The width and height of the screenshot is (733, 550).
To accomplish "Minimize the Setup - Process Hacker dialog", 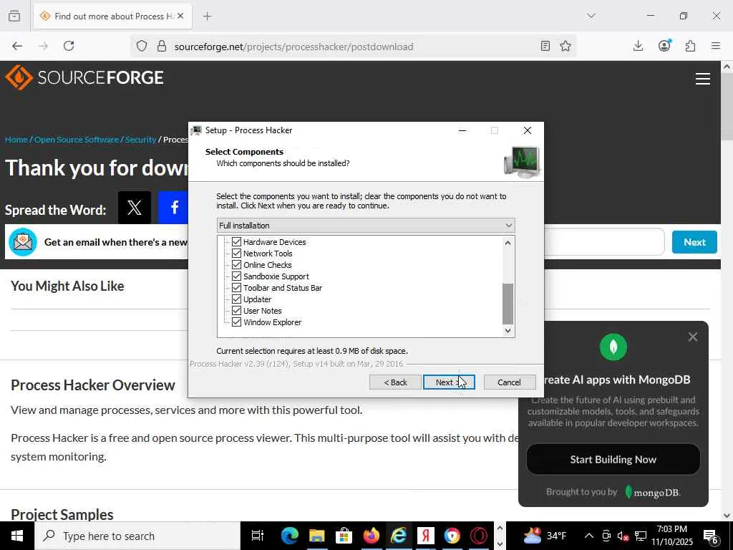I will (462, 130).
